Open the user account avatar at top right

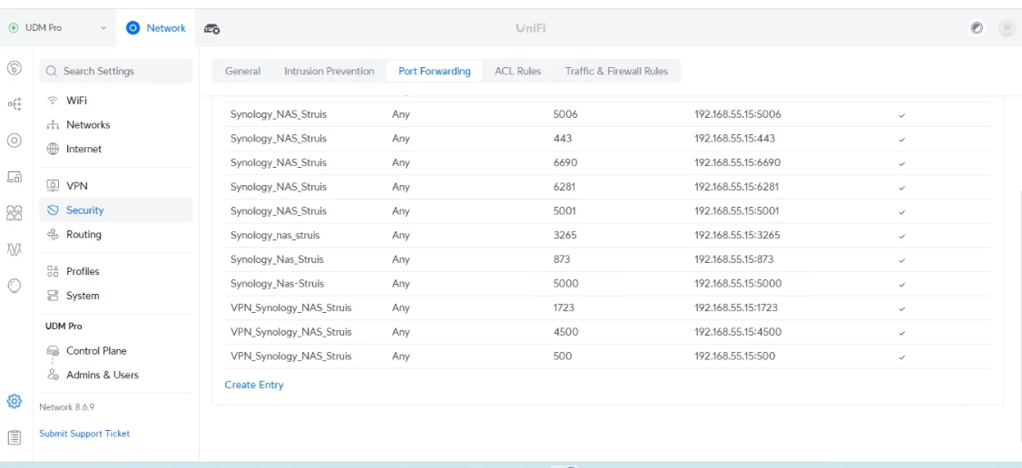(x=1006, y=28)
